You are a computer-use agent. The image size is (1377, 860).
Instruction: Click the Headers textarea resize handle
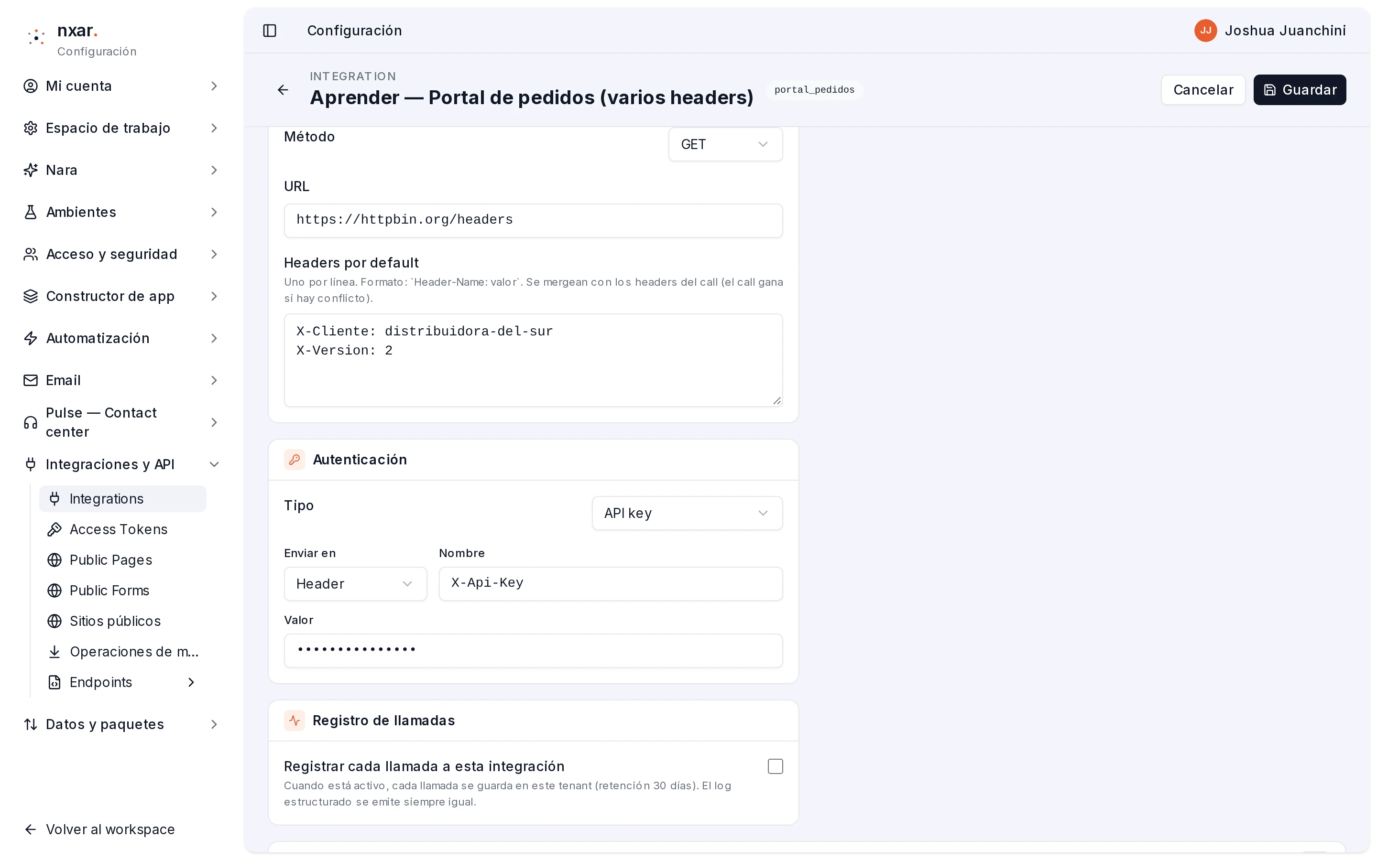[776, 401]
